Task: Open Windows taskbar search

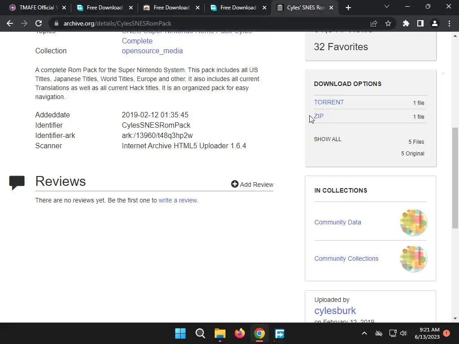Action: click(200, 333)
